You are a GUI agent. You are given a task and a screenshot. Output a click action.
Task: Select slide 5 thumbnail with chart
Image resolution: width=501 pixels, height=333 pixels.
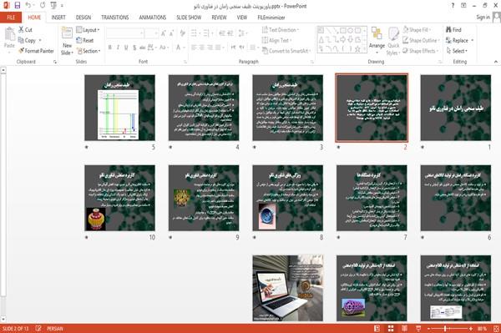pyautogui.click(x=119, y=108)
